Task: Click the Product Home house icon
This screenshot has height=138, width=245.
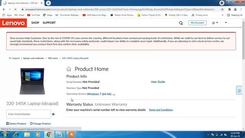Action: point(69,69)
